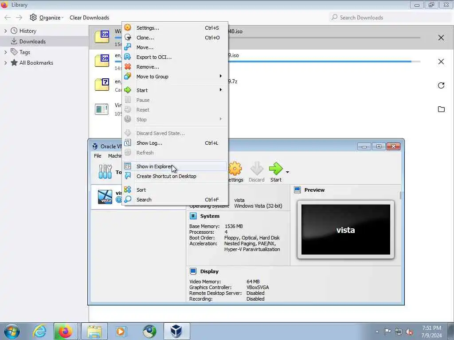Image resolution: width=454 pixels, height=340 pixels.
Task: Click the green arrow icon beside Start in the menu
Action: (x=128, y=90)
